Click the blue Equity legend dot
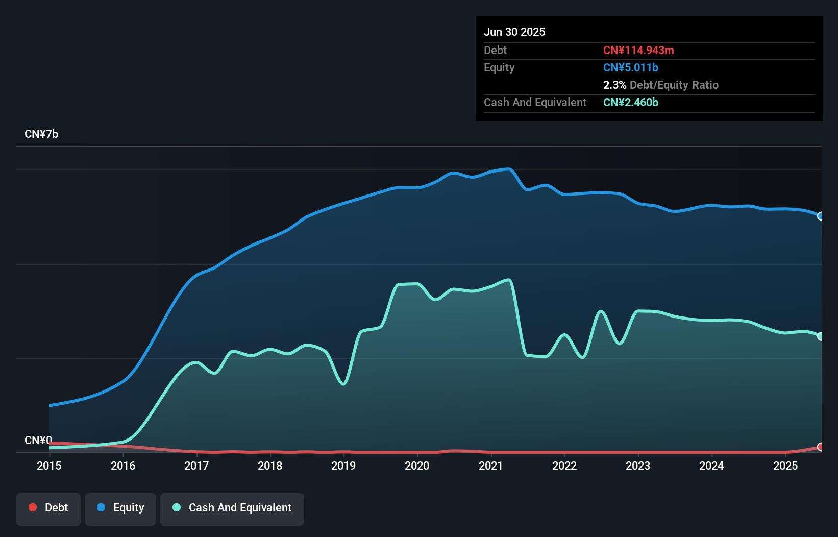Viewport: 838px width, 537px height. [101, 507]
